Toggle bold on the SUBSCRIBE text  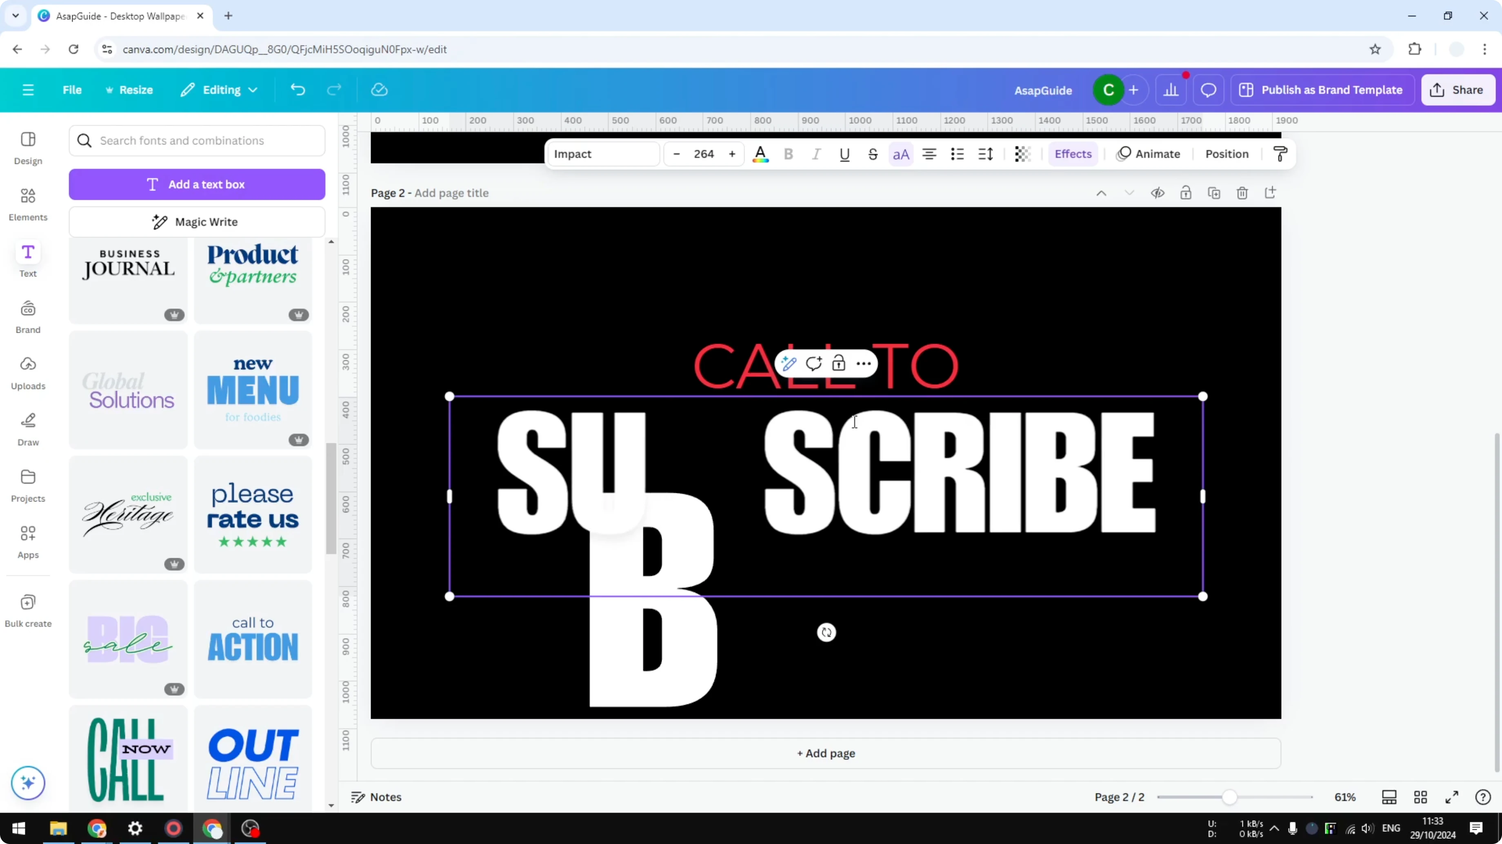pyautogui.click(x=788, y=154)
